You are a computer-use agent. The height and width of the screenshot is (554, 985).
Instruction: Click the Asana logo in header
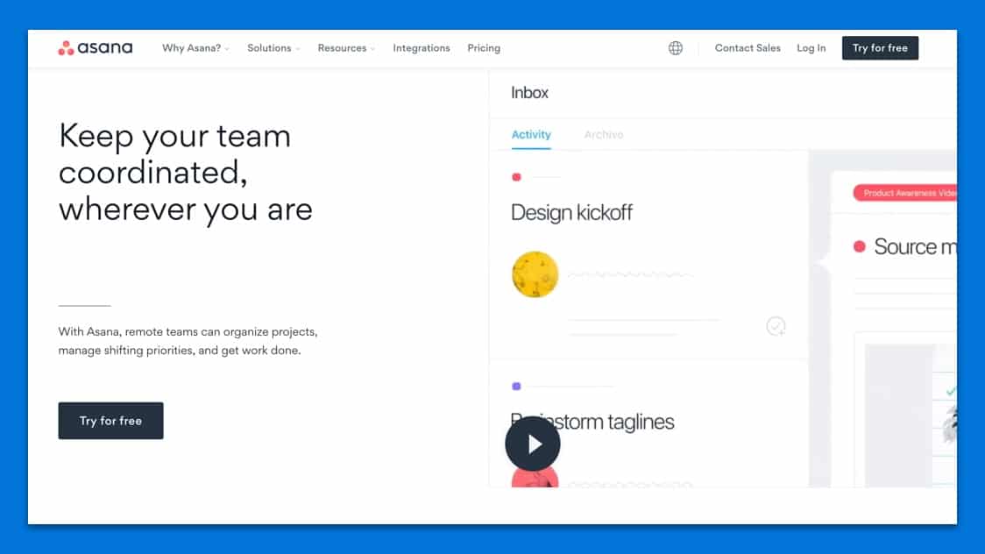coord(95,48)
